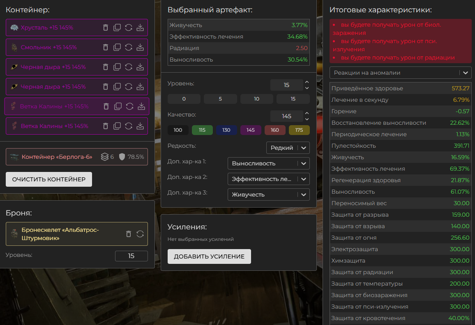The width and height of the screenshot is (475, 325).
Task: Expand the Реакции на аномалии dropdown
Action: point(400,73)
